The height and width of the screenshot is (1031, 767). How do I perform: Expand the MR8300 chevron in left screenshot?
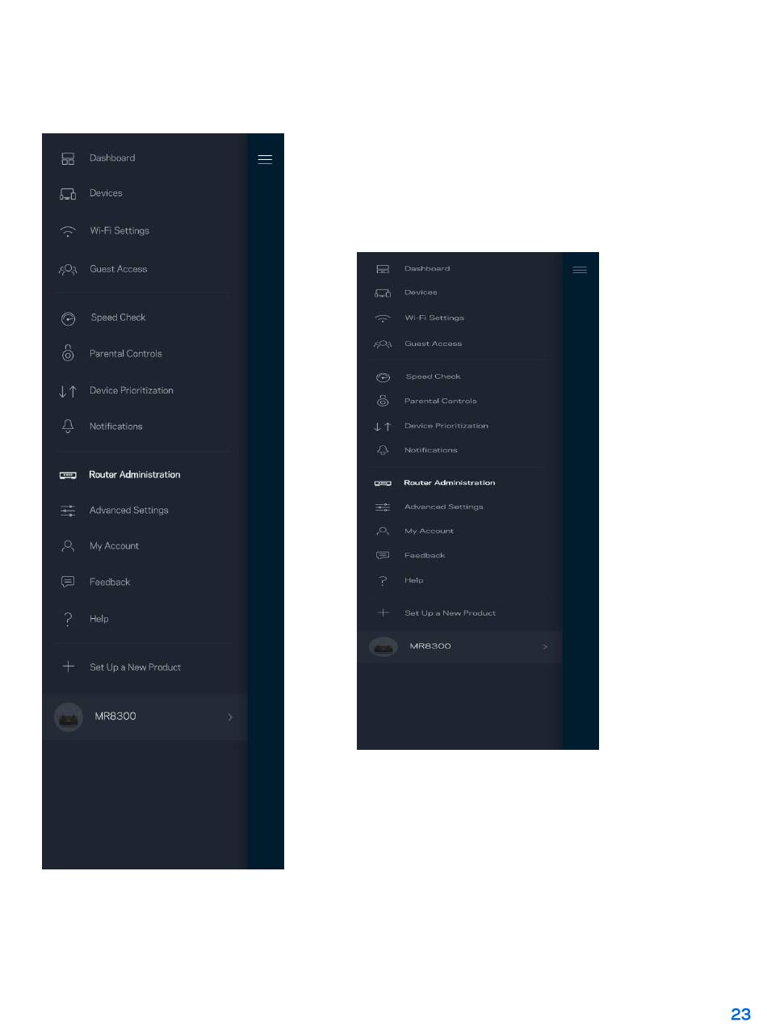[230, 717]
